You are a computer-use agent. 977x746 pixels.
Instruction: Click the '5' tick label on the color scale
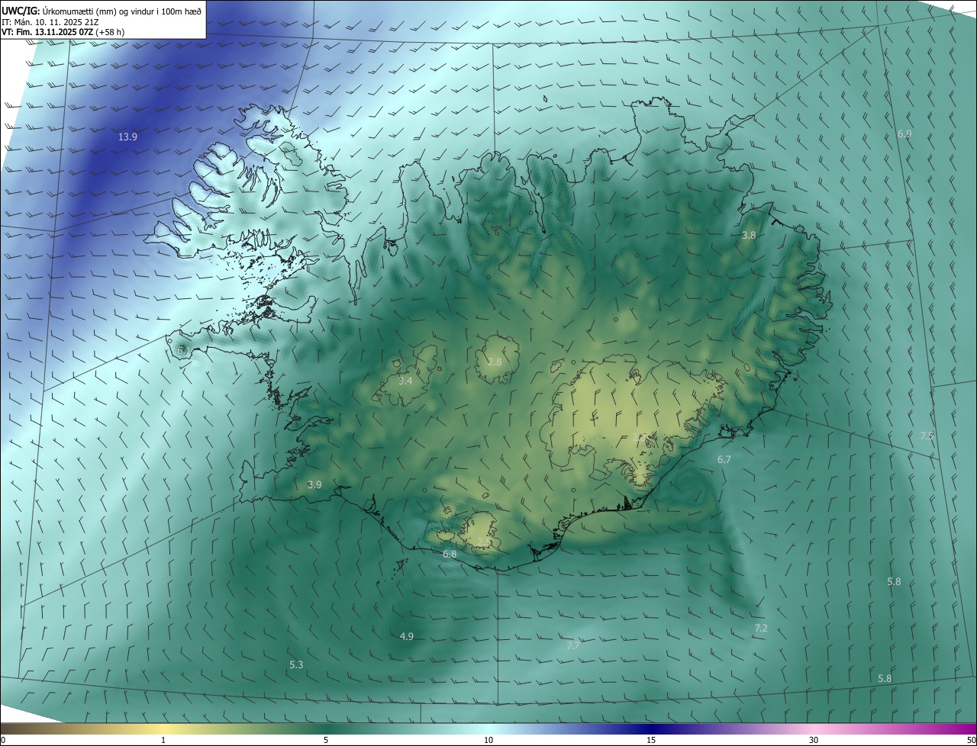pyautogui.click(x=326, y=741)
